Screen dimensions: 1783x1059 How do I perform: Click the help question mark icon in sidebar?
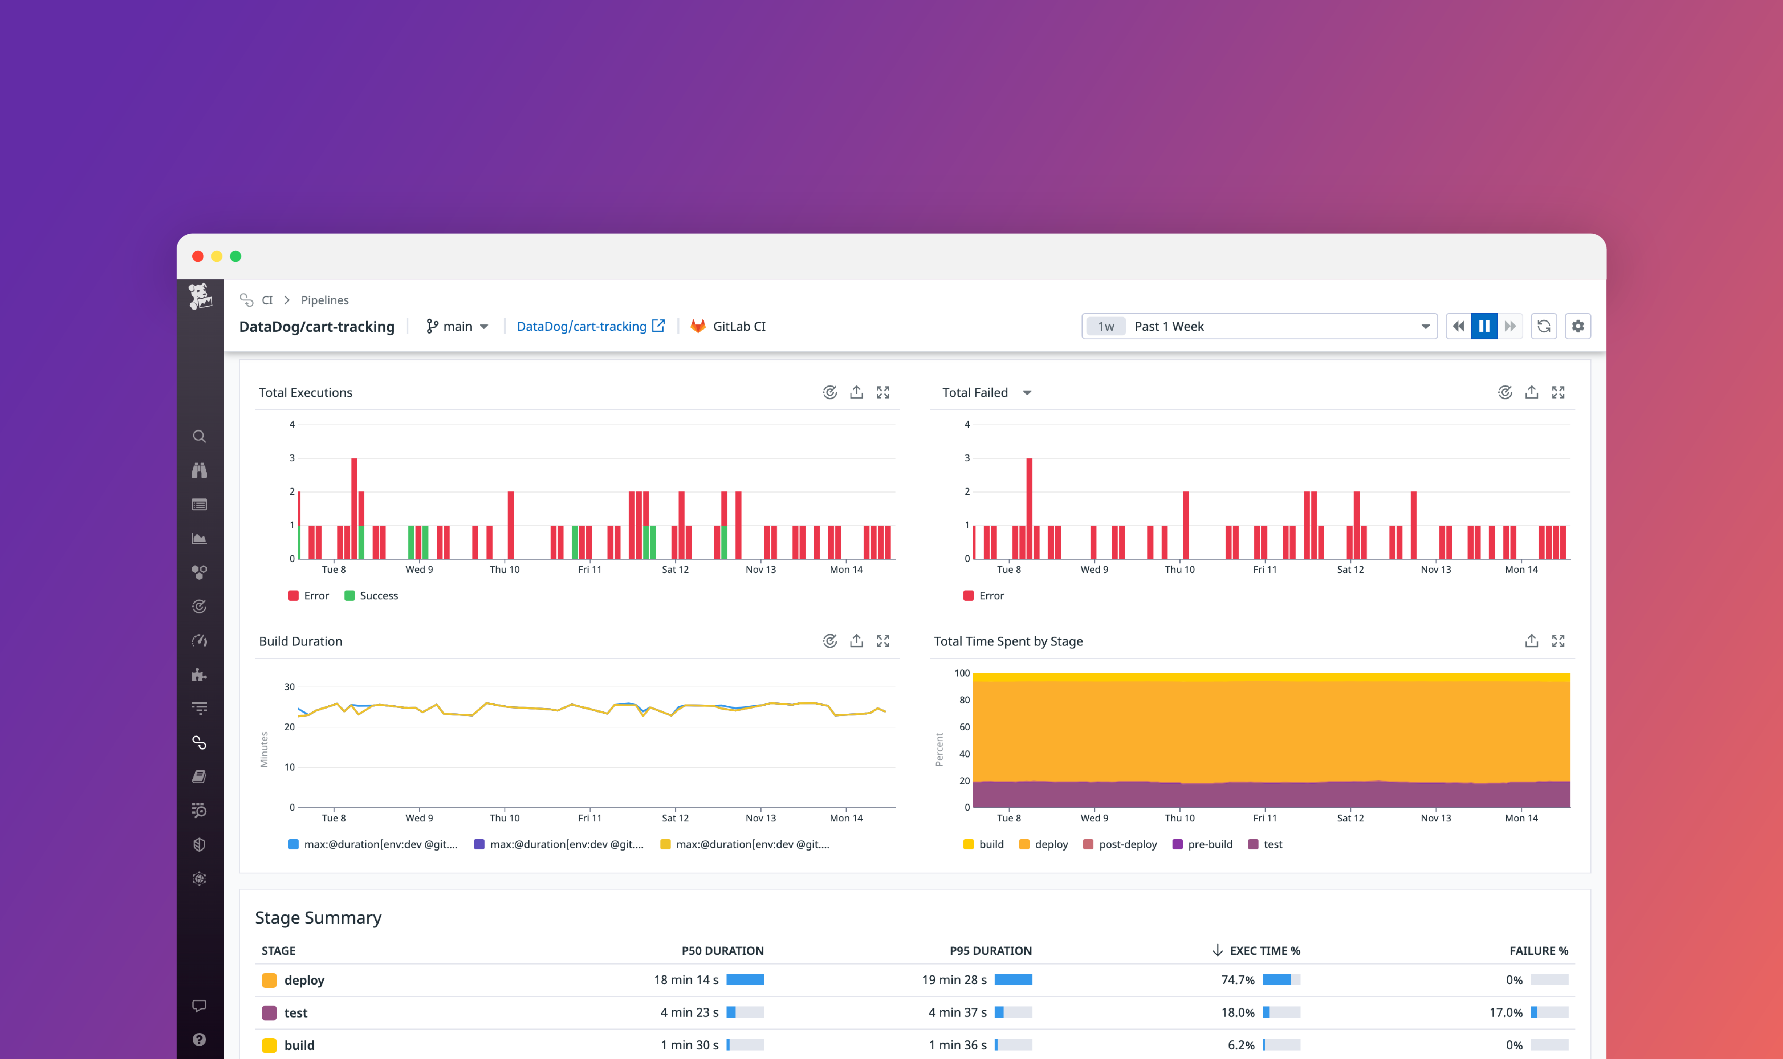[200, 1039]
